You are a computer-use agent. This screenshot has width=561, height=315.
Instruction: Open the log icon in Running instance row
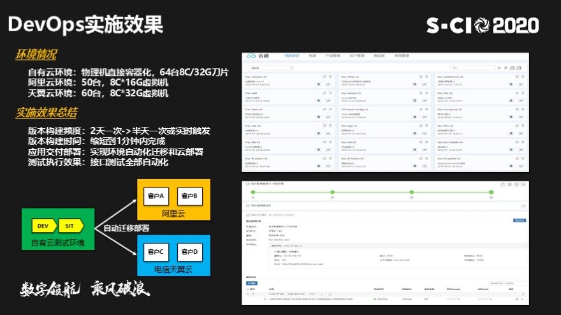click(x=516, y=299)
